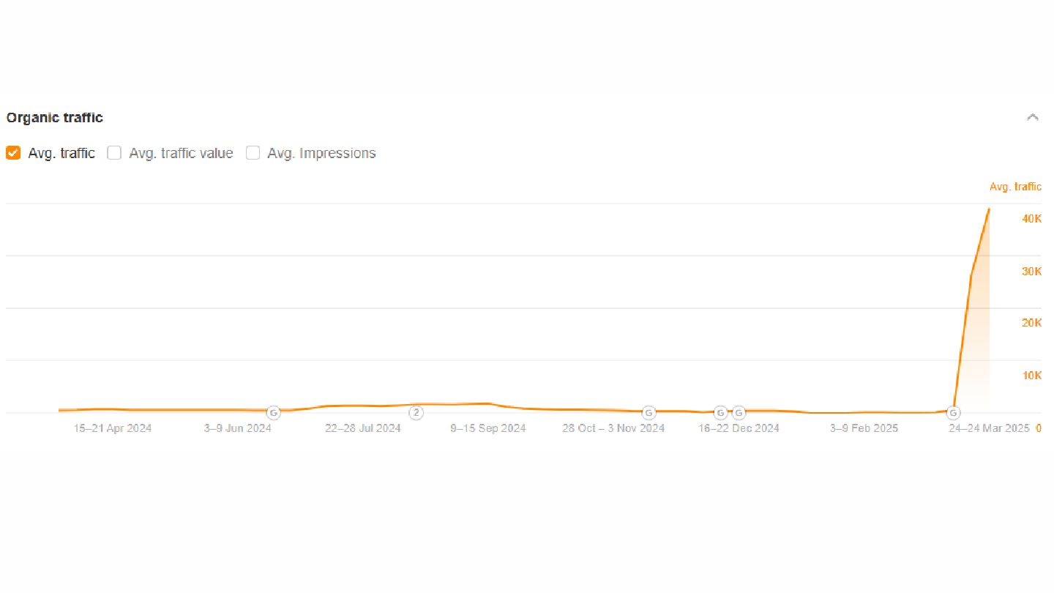Click the 24–24 Mar 2025 axis label

(989, 428)
